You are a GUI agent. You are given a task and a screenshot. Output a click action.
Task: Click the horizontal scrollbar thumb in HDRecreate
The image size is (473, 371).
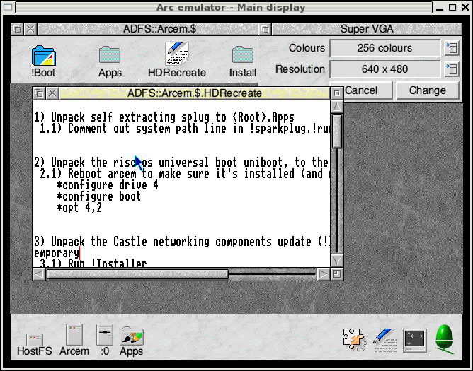tap(137, 274)
